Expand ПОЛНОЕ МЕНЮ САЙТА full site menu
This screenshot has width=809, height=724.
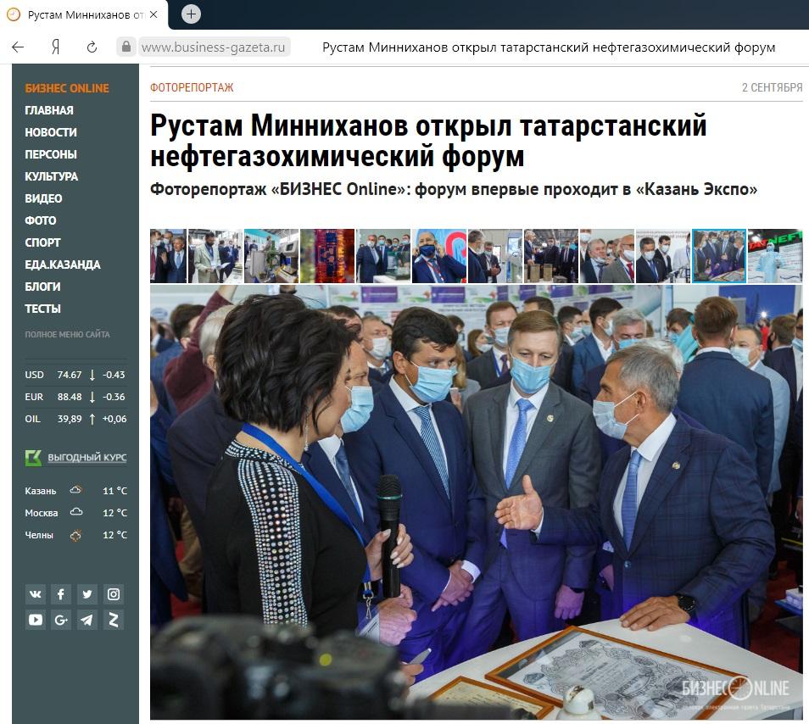pyautogui.click(x=67, y=335)
